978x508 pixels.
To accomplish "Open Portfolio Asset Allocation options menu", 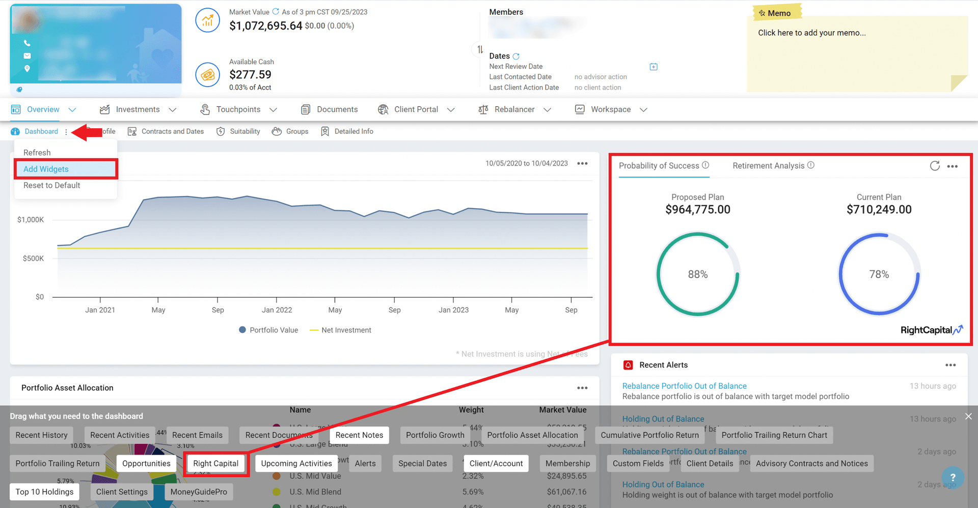I will pos(582,388).
